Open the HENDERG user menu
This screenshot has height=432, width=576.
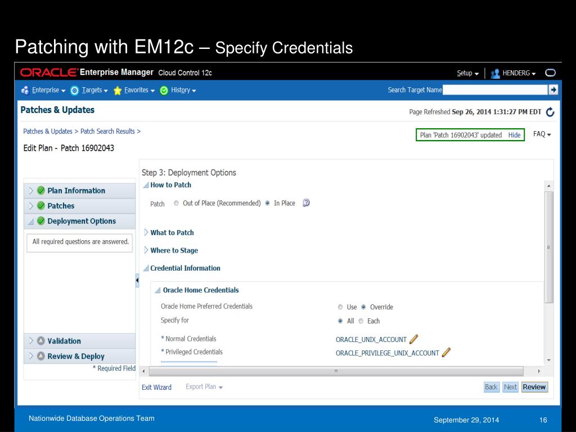click(x=519, y=73)
